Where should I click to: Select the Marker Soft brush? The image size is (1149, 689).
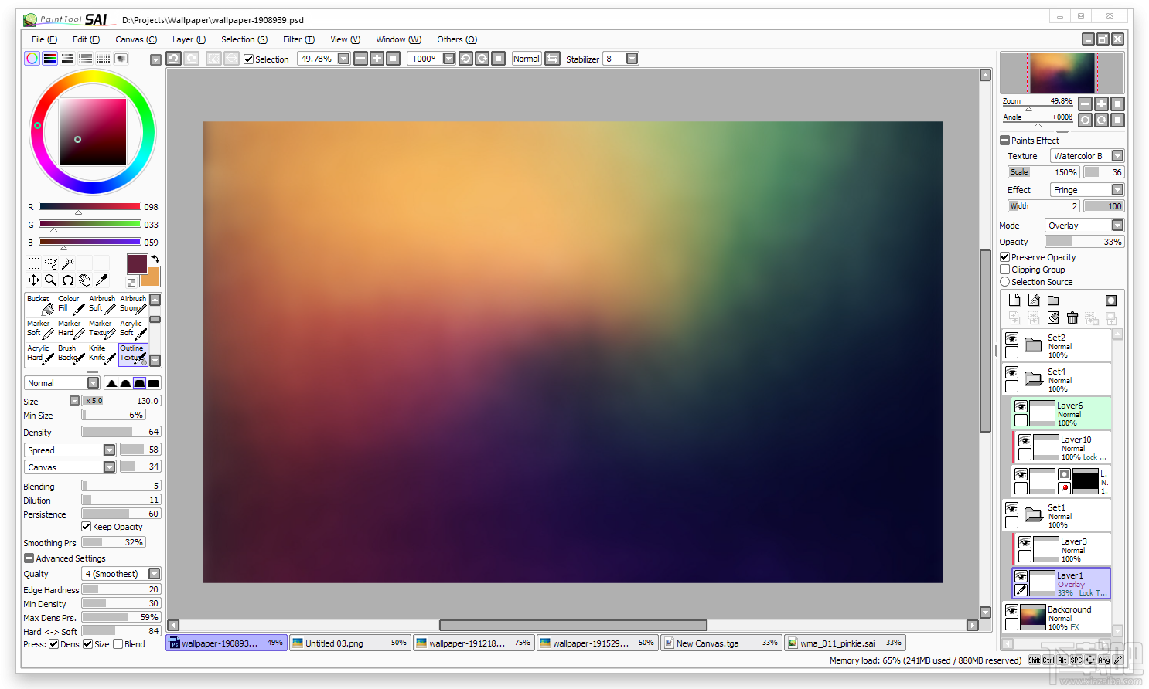click(39, 328)
